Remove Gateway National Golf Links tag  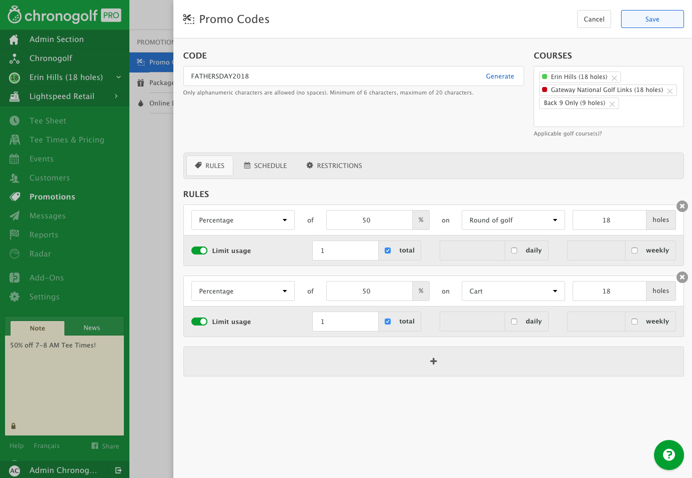tap(670, 91)
